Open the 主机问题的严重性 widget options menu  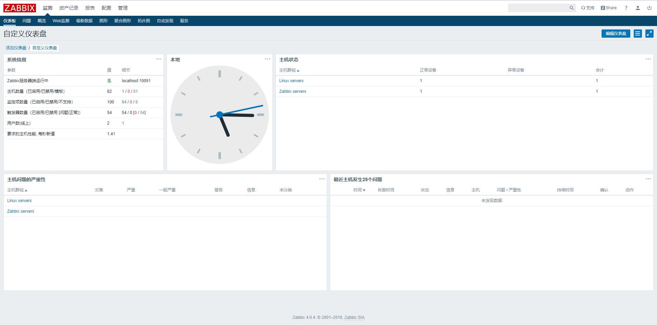[322, 179]
